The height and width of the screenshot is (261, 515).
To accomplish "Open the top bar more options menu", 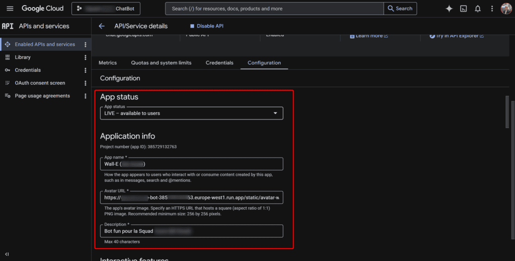I will click(492, 9).
